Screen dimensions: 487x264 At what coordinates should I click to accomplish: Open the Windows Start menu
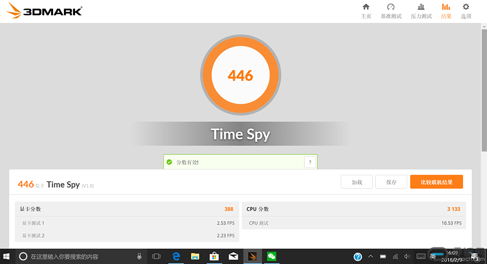click(6, 257)
